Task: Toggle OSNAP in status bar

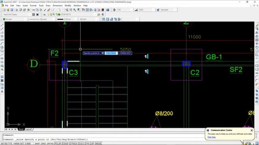Action: 66,143
